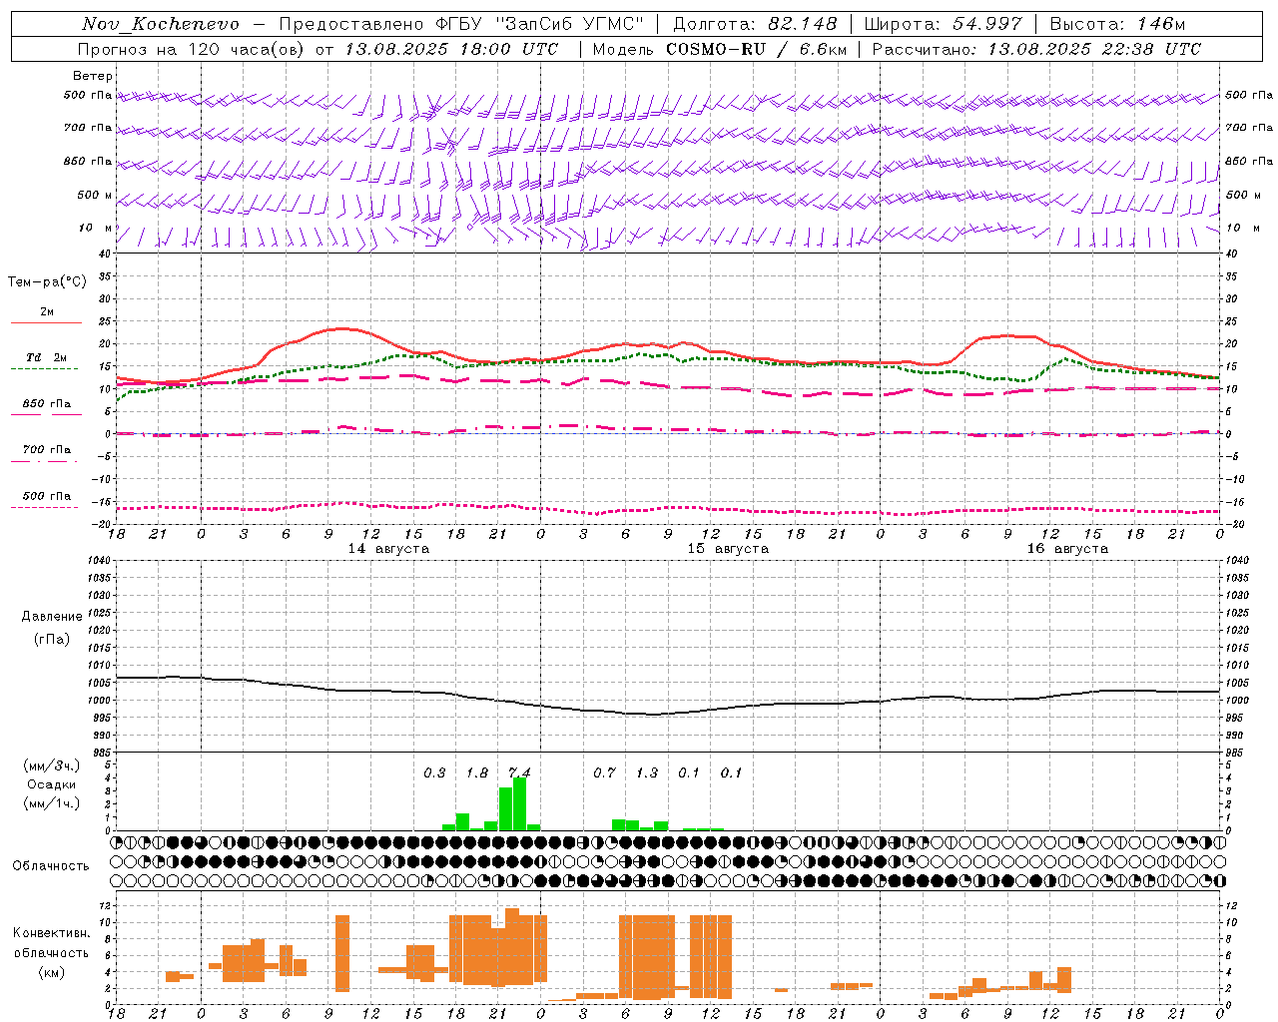The width and height of the screenshot is (1278, 1022).
Task: Click the station name "Nov_Kochenevo"
Action: [x=161, y=24]
